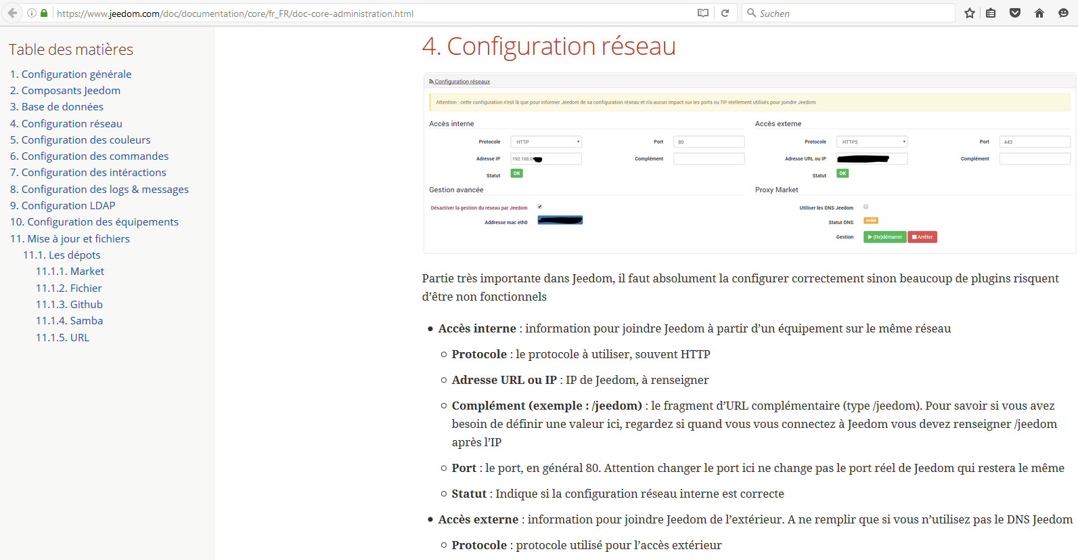Open '11.1.4. Samba' subsection link
The height and width of the screenshot is (560, 1078).
pos(69,320)
